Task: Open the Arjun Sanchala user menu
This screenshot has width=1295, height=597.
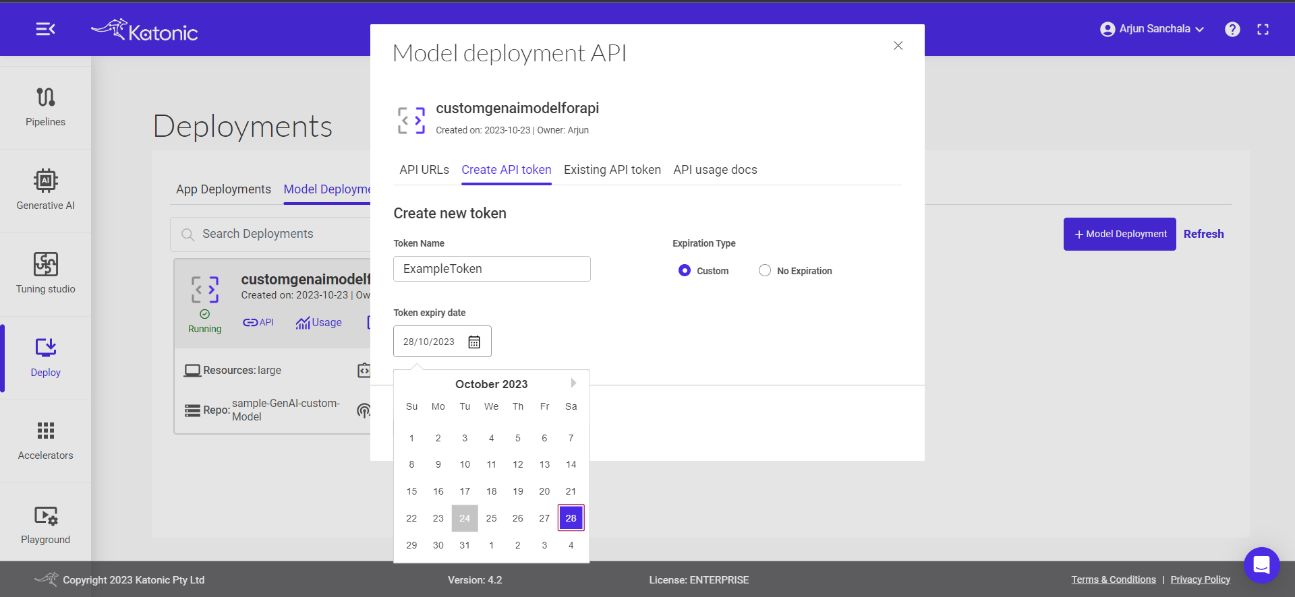Action: click(1152, 29)
